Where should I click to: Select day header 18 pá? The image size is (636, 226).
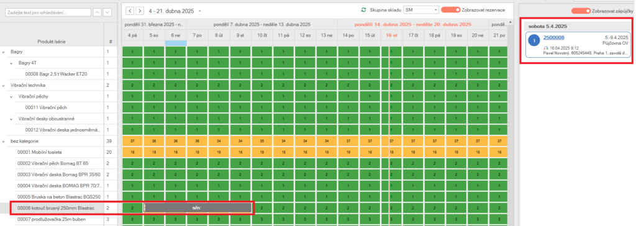(x=435, y=36)
